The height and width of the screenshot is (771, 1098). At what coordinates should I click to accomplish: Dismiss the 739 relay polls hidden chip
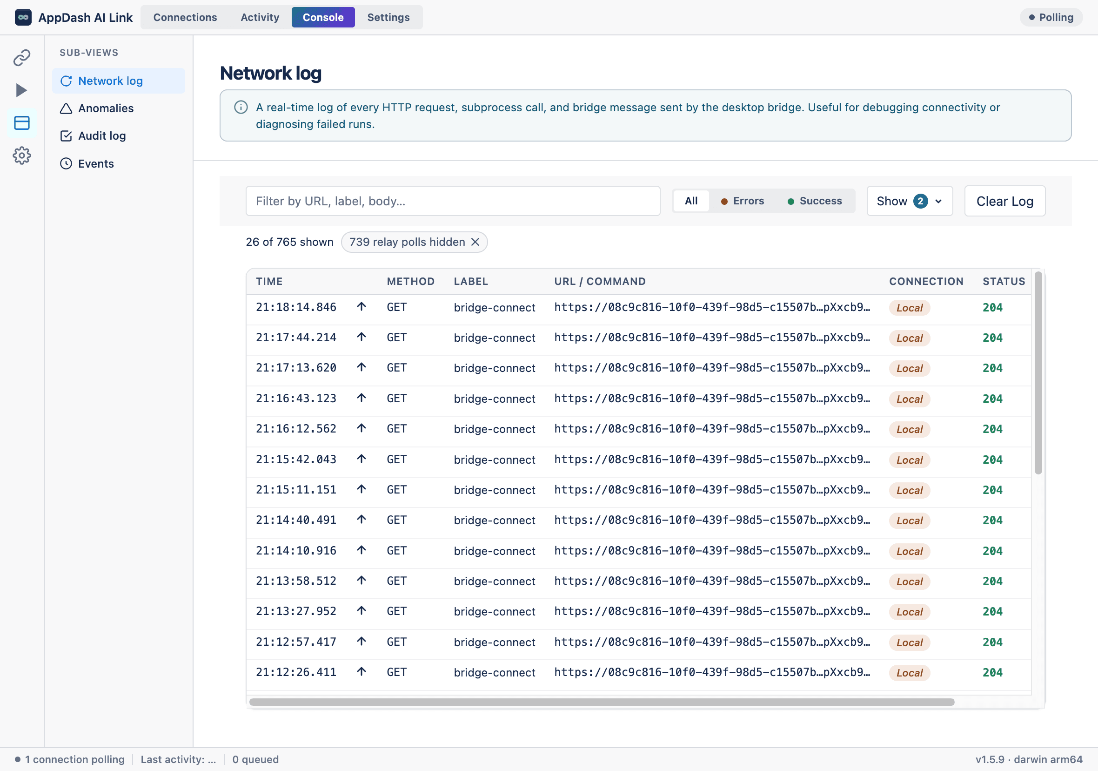click(475, 242)
